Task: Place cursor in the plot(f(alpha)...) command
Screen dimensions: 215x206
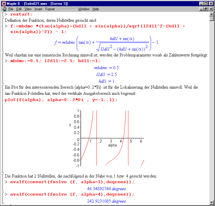Action: [61, 100]
